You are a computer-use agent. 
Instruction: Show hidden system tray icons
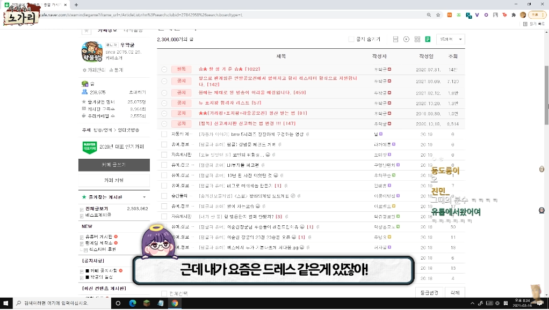(x=472, y=303)
